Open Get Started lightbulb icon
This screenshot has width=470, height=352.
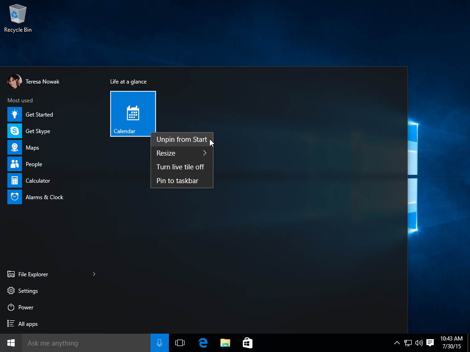coord(15,115)
